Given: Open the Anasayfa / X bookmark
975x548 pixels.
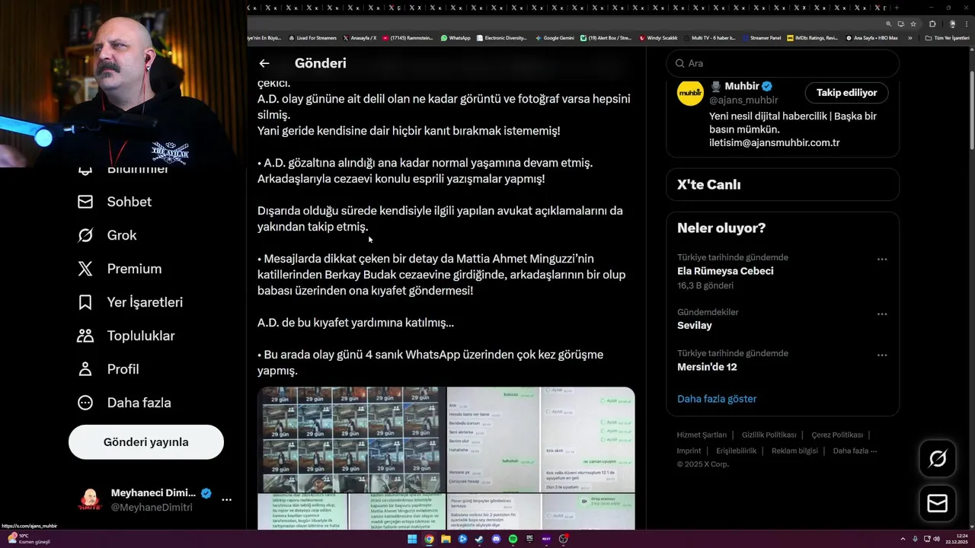Looking at the screenshot, I should [x=360, y=38].
